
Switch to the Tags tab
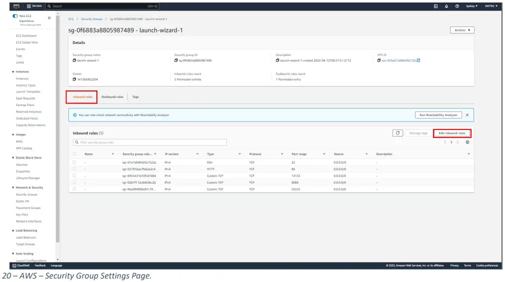click(135, 97)
